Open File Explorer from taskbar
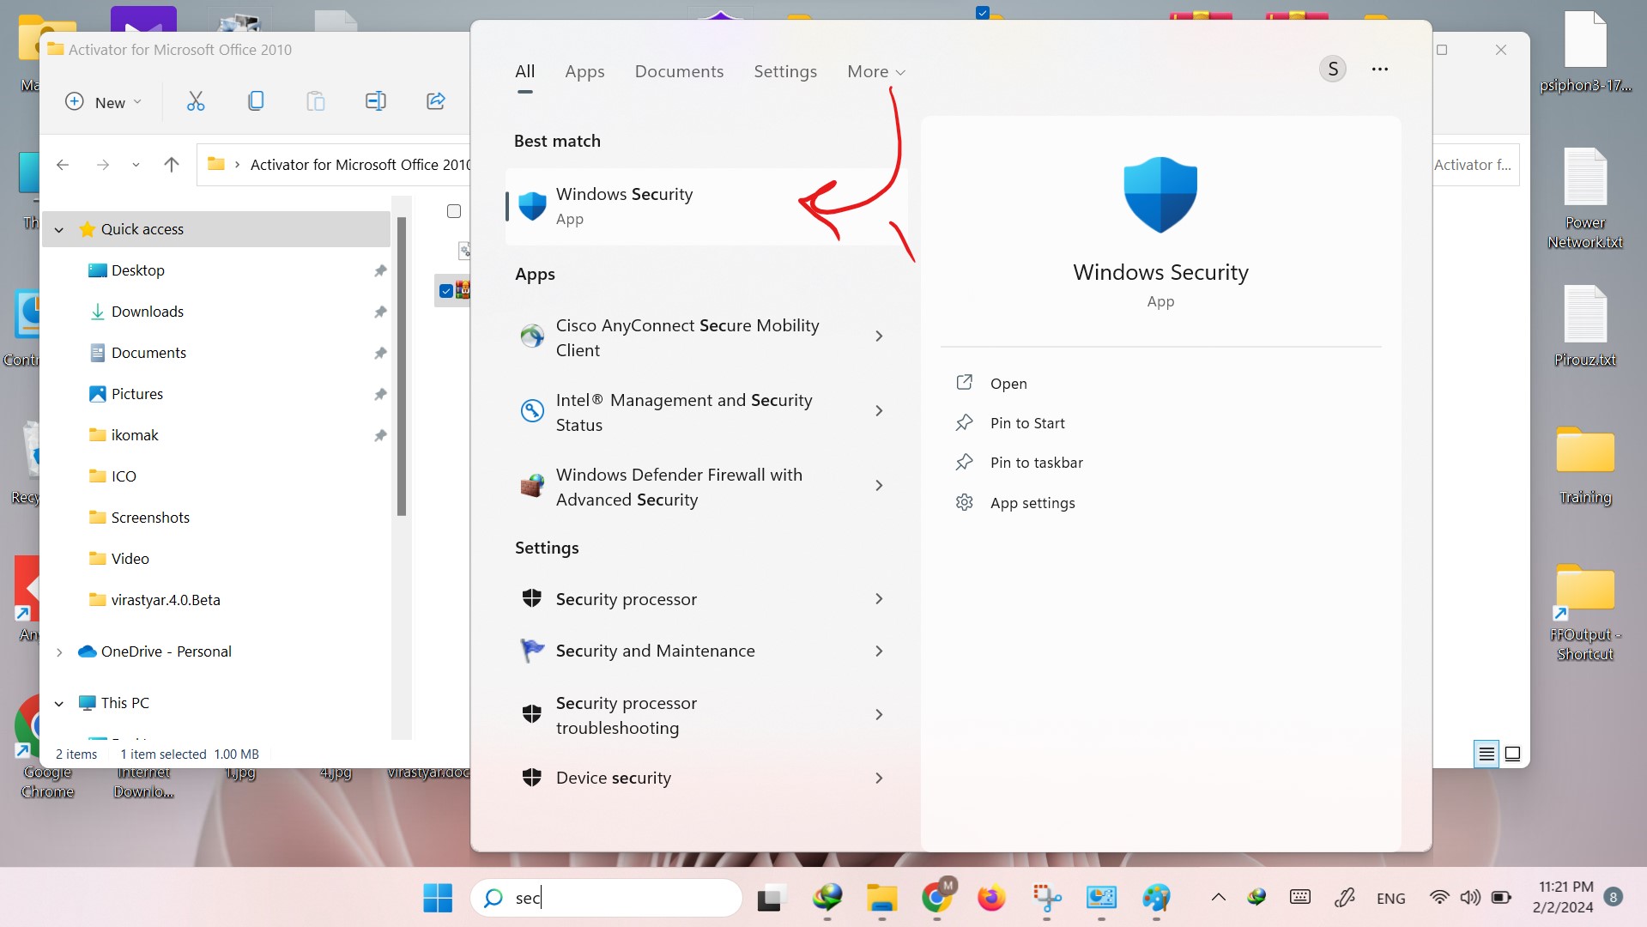Image resolution: width=1647 pixels, height=927 pixels. [x=881, y=898]
